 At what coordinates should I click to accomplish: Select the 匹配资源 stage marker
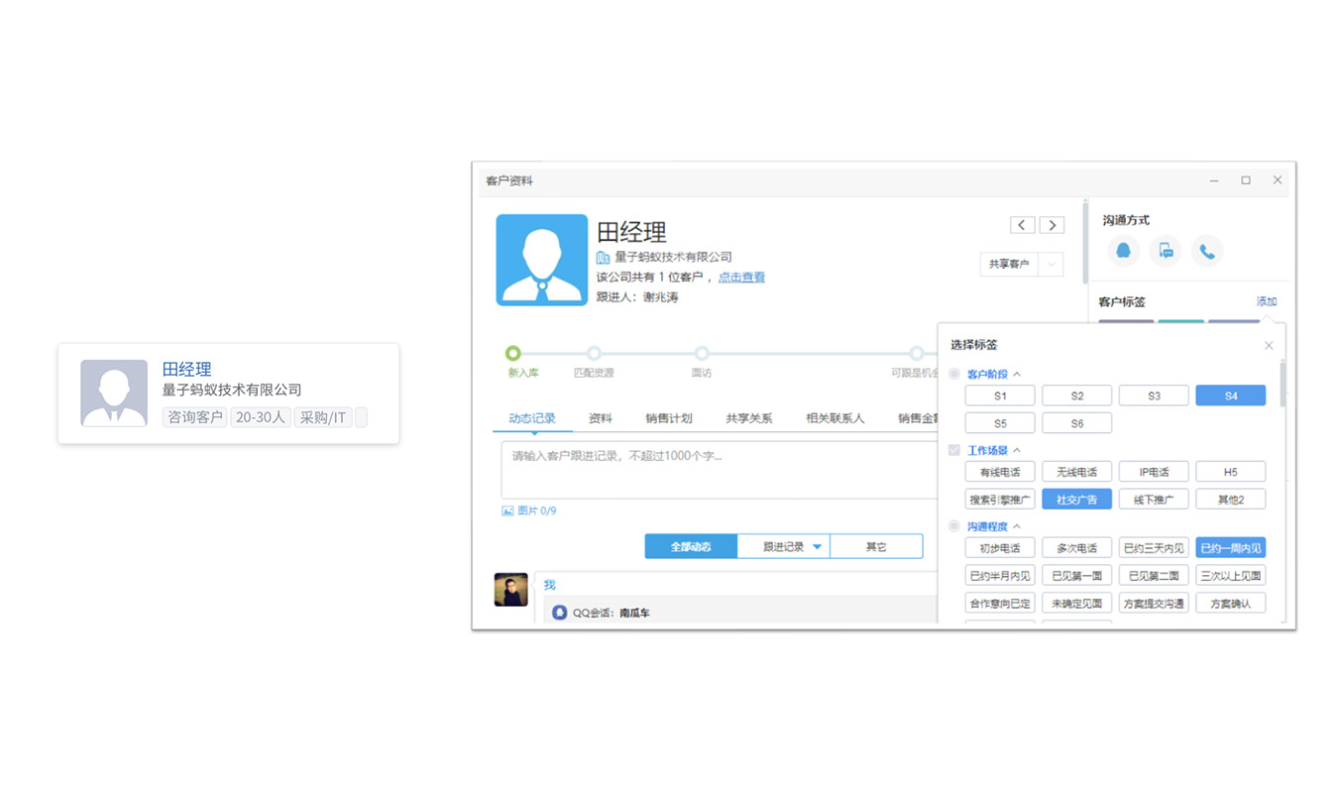[x=594, y=353]
